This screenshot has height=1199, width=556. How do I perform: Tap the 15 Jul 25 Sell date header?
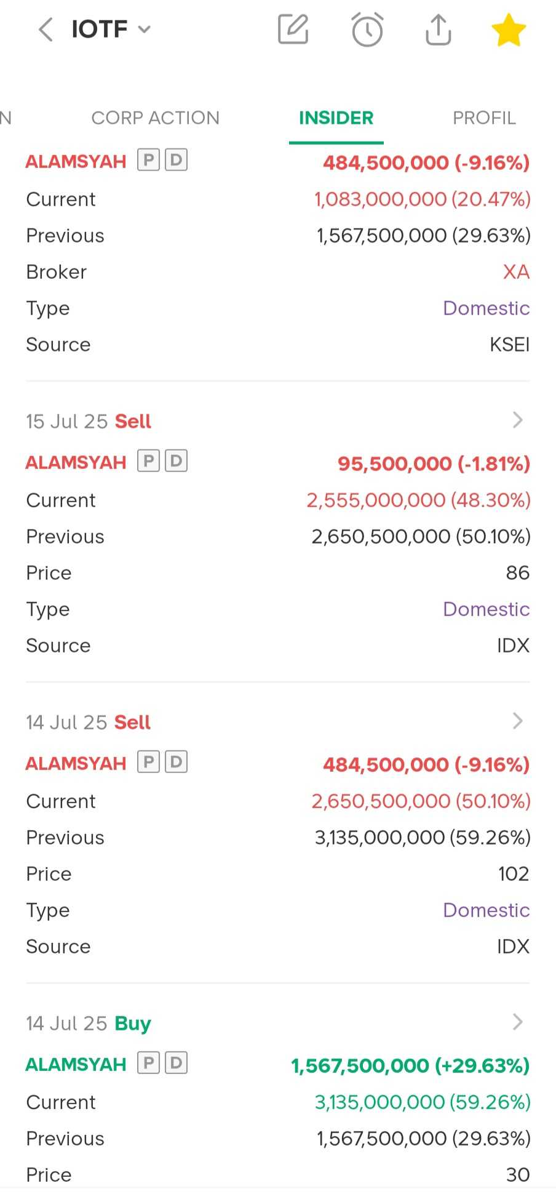pyautogui.click(x=89, y=421)
